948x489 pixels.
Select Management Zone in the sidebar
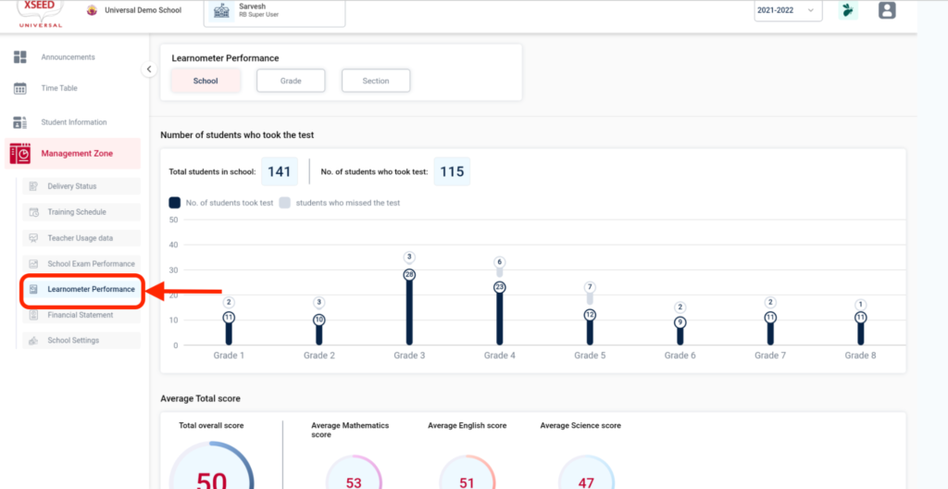pos(72,154)
